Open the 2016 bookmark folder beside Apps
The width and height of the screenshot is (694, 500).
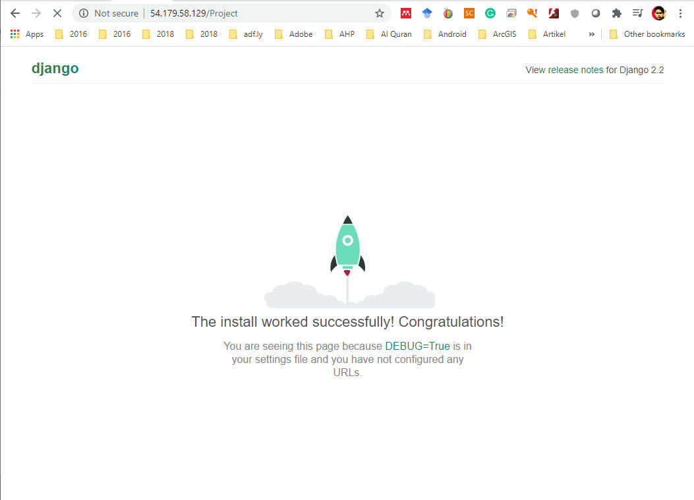(71, 34)
